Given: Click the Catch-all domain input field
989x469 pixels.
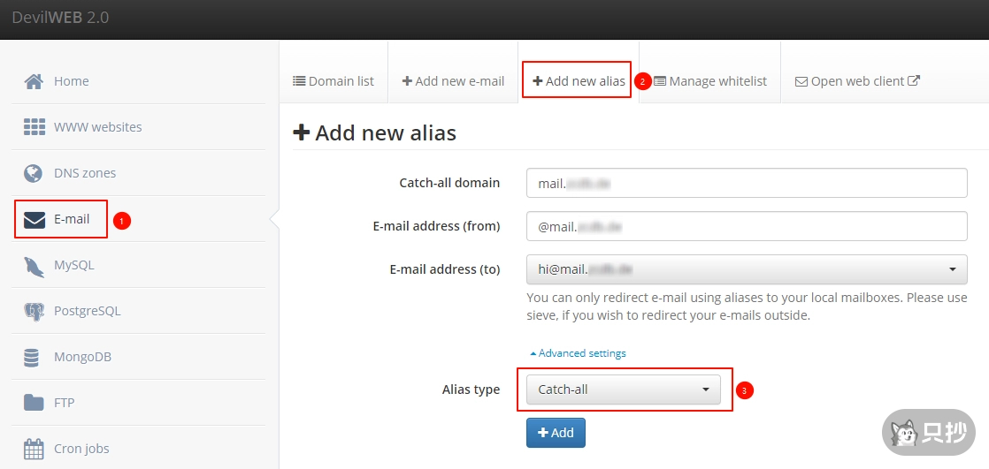Looking at the screenshot, I should click(x=746, y=184).
